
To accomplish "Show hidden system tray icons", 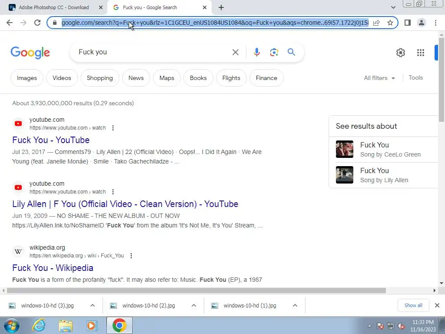I will 369,326.
